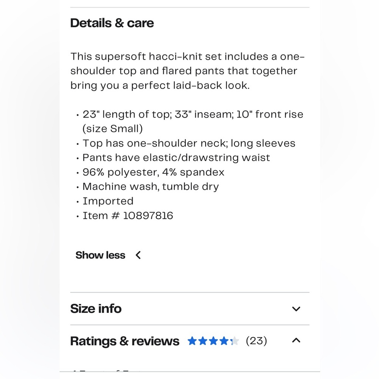The image size is (379, 379).
Task: Click the first blue rating star
Action: click(192, 341)
